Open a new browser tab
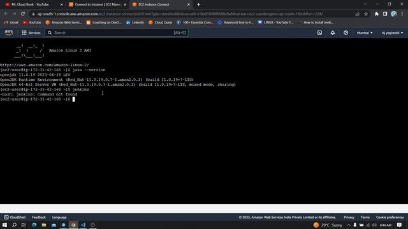The image size is (408, 229). [x=198, y=4]
